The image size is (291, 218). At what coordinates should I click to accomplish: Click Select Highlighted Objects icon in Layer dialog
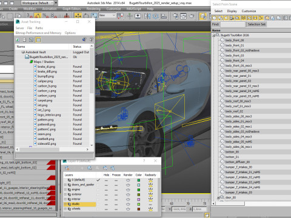pyautogui.click(x=90, y=168)
